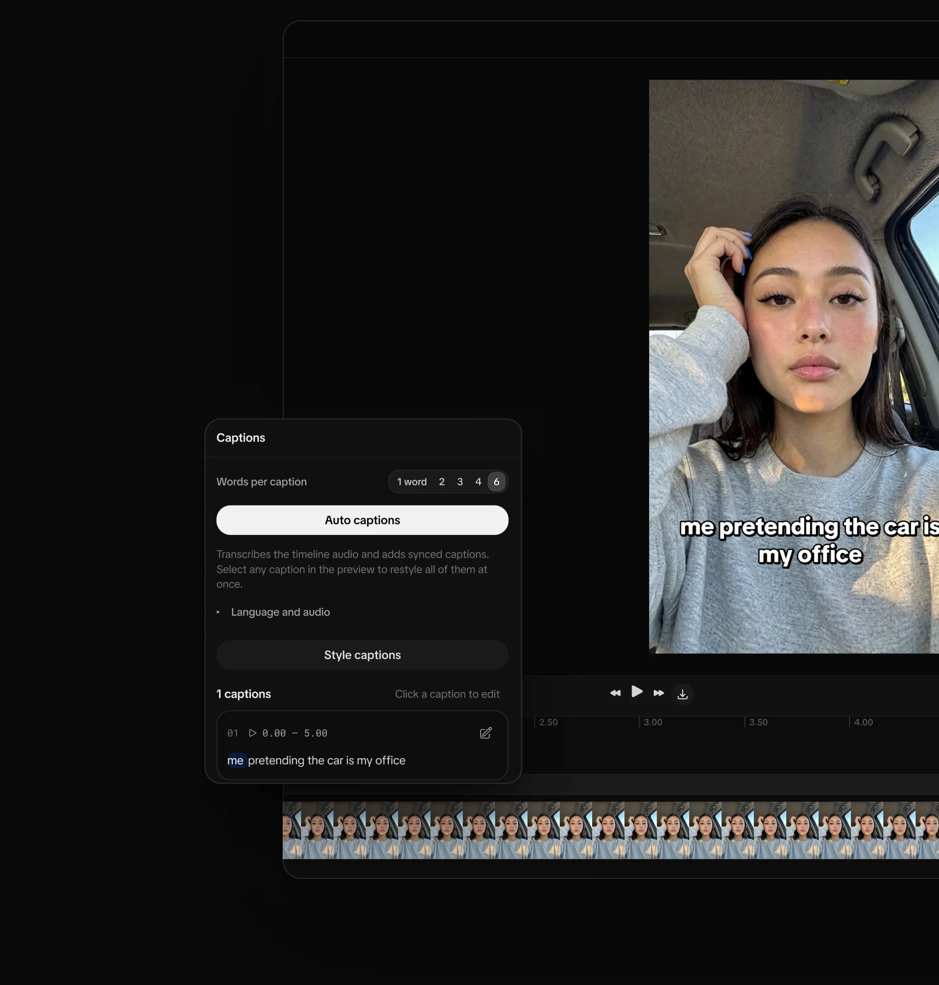Click the 'Captions' panel title

point(241,438)
